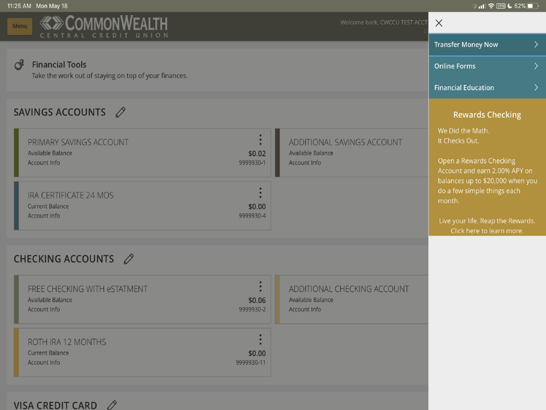Edit Visa Credit Card section pencil icon
546x410 pixels.
[112, 405]
